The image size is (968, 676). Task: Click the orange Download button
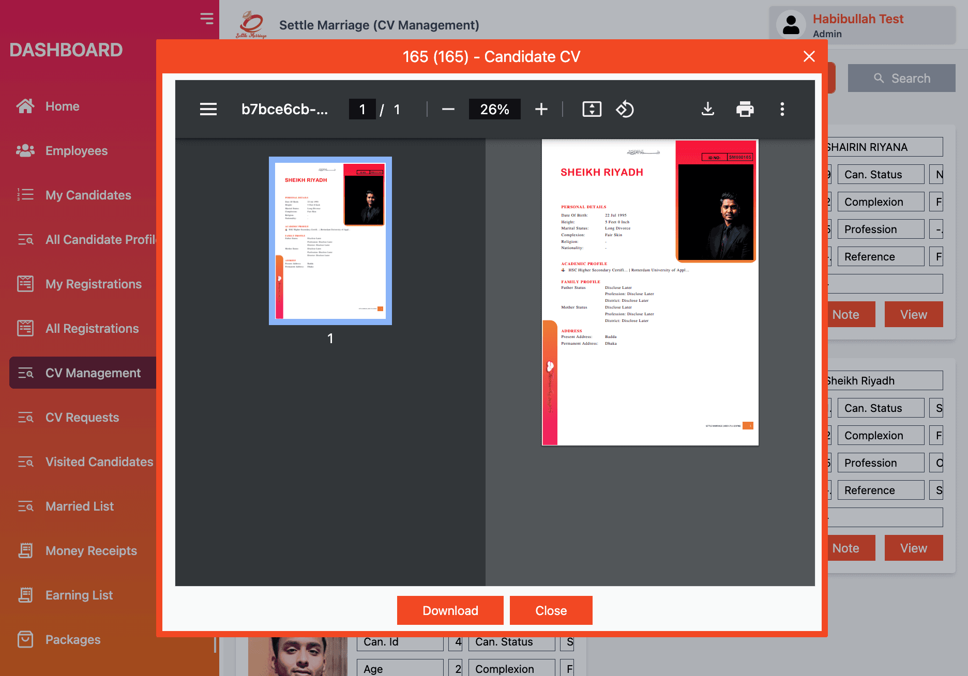[450, 610]
